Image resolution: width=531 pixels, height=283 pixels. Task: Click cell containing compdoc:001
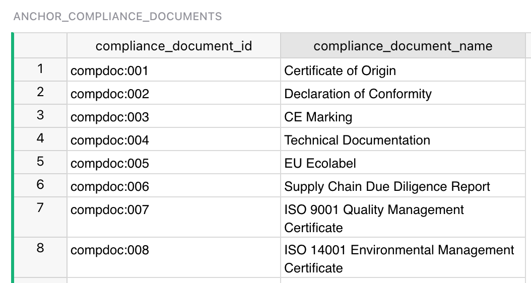pos(173,70)
